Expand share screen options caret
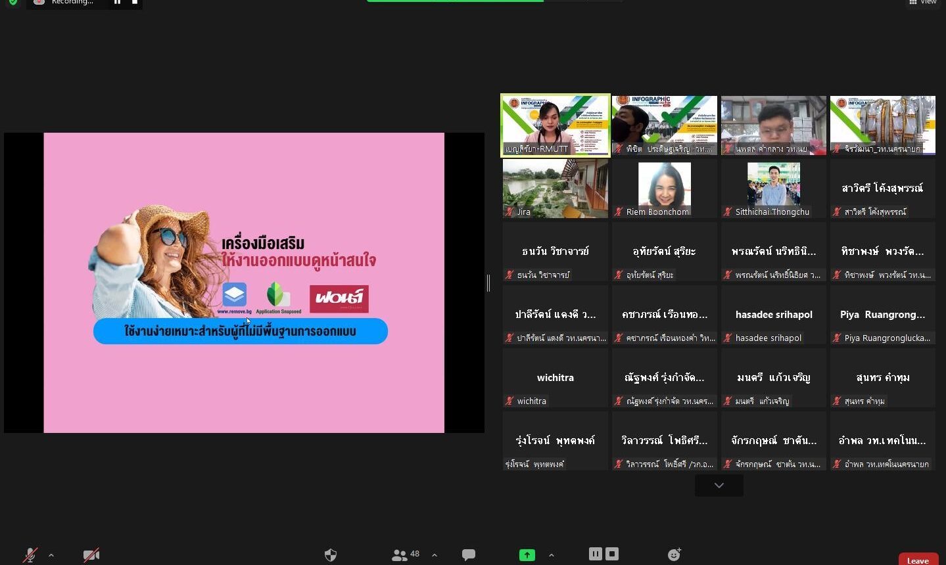Screen dimensions: 946x565 point(552,555)
